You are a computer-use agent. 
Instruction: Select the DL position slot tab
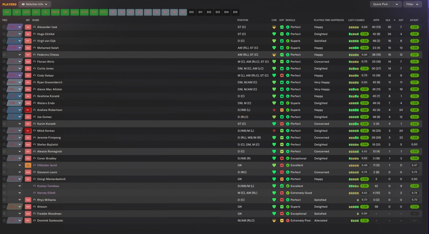[46, 12]
